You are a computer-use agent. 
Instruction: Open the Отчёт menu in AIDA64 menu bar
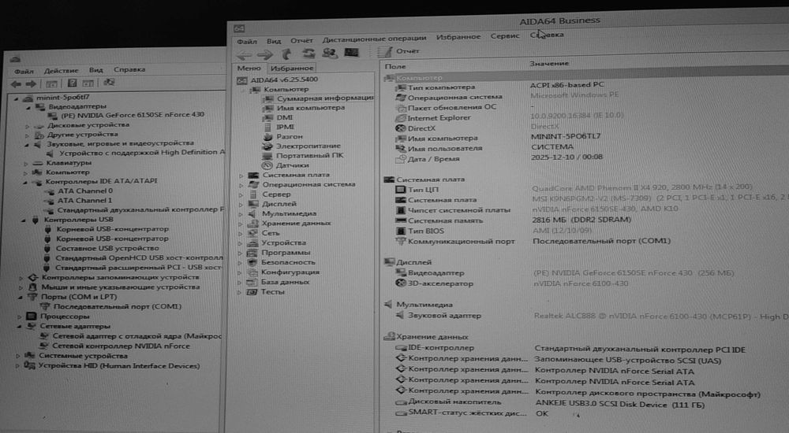301,40
